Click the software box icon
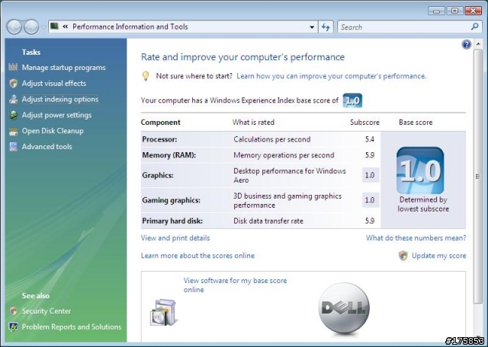Viewport: 488px width, 347px height. coord(162,312)
